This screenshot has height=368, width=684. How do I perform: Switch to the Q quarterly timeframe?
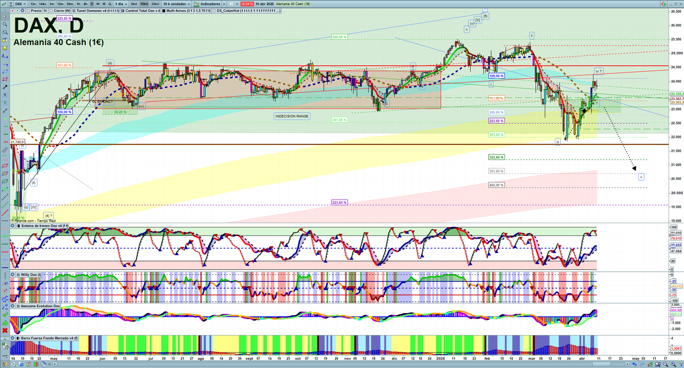coord(110,4)
